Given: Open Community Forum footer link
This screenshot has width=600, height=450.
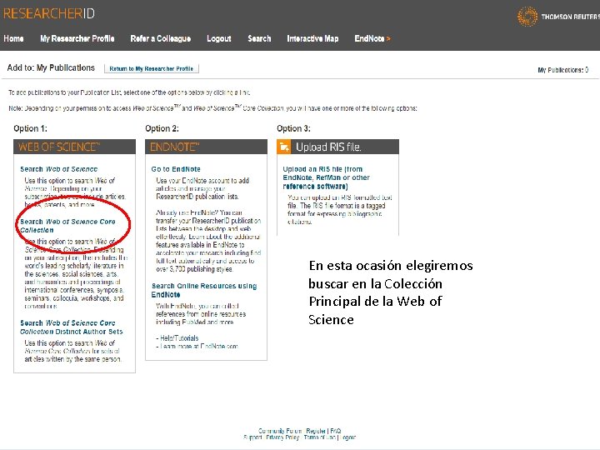Looking at the screenshot, I should coord(280,431).
